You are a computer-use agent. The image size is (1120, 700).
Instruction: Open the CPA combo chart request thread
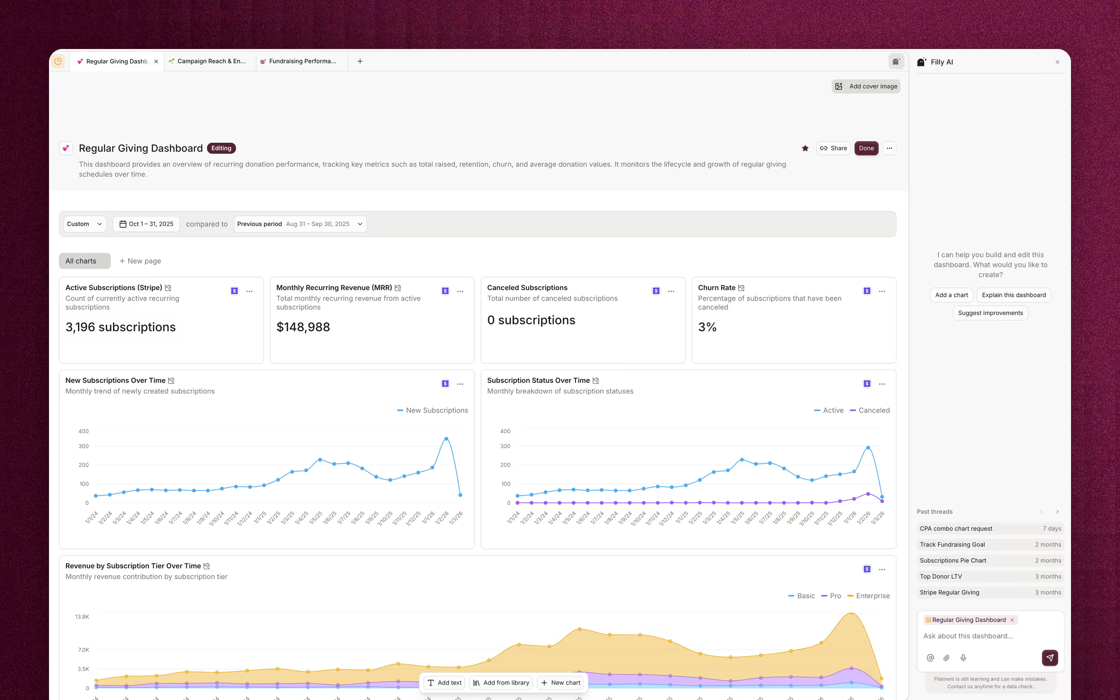[x=990, y=529]
